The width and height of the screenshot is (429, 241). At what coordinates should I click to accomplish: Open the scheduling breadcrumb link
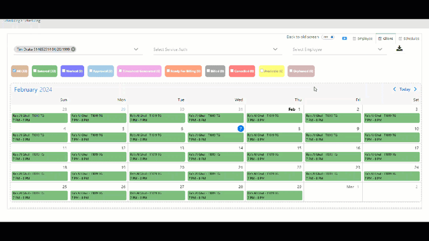pyautogui.click(x=11, y=21)
